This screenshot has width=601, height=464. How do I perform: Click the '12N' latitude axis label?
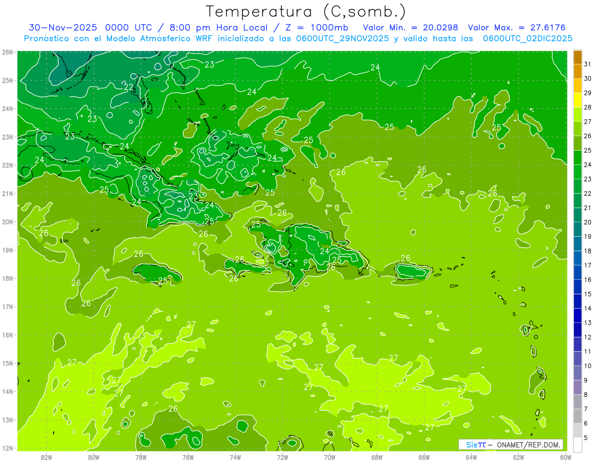point(7,448)
